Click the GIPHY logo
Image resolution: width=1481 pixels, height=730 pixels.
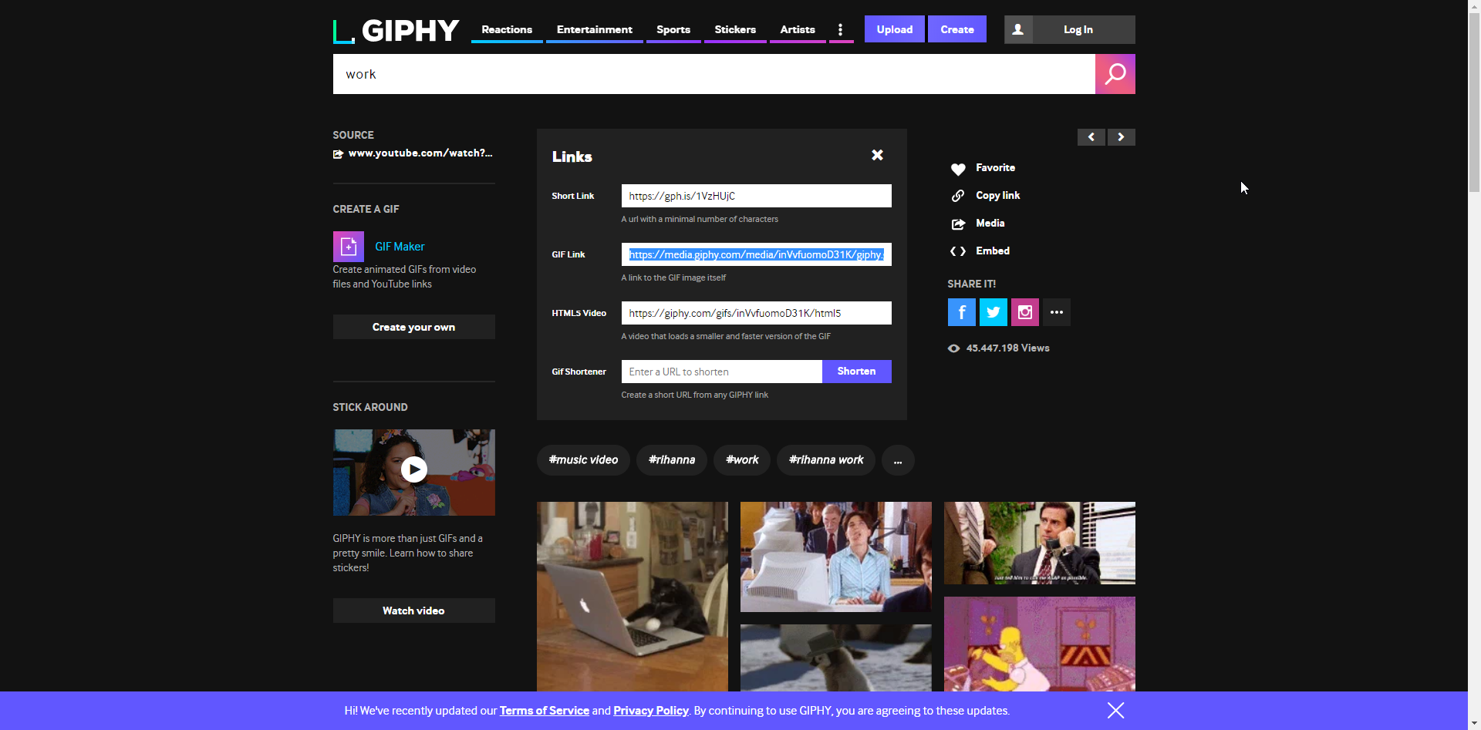[396, 31]
